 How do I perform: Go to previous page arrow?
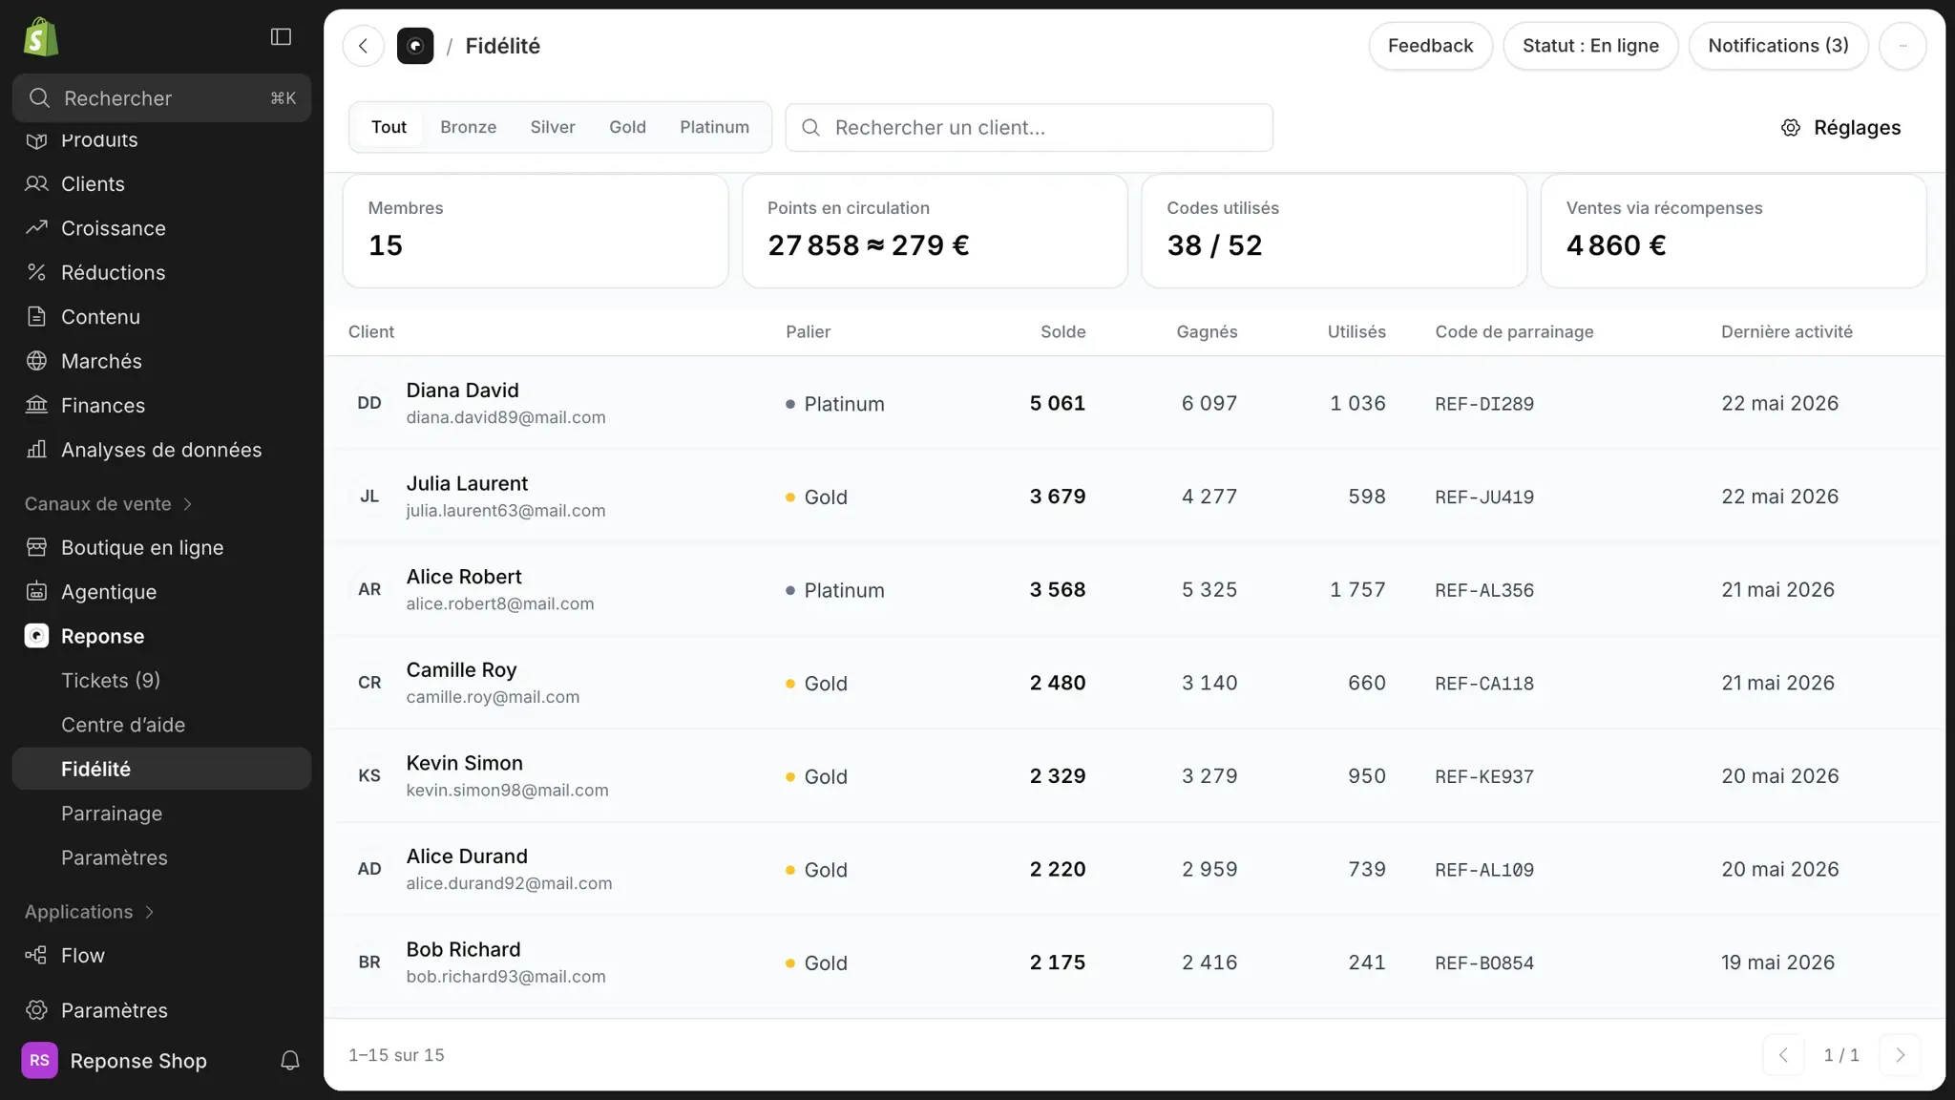tap(1783, 1055)
